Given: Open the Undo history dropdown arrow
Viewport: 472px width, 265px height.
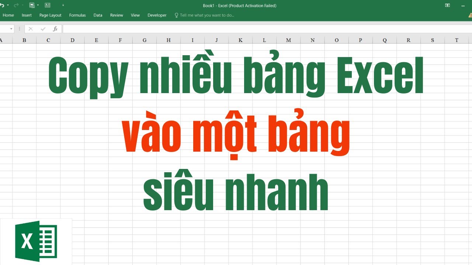Looking at the screenshot, I should click(8, 6).
